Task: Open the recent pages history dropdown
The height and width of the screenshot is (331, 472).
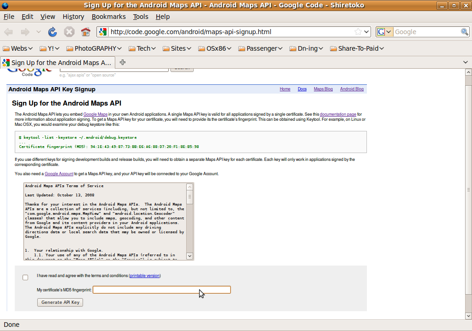Action: [38, 32]
